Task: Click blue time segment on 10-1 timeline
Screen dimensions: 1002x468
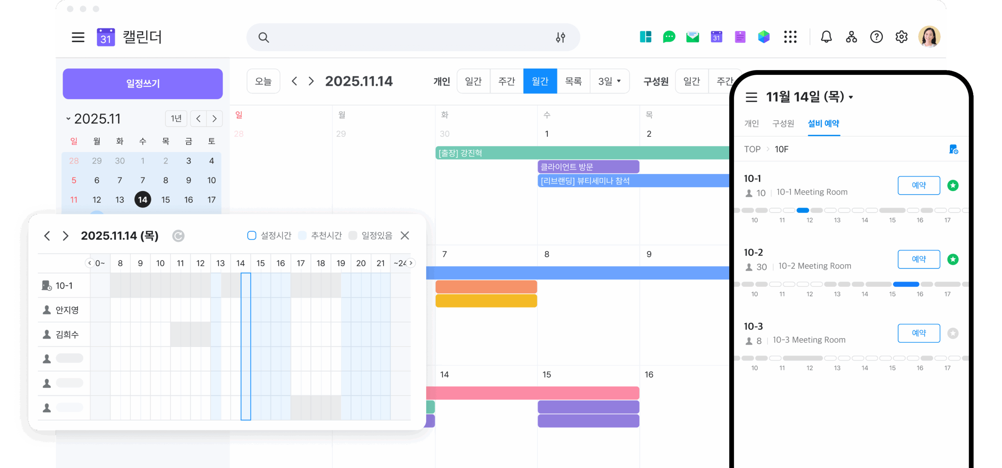Action: pyautogui.click(x=802, y=210)
